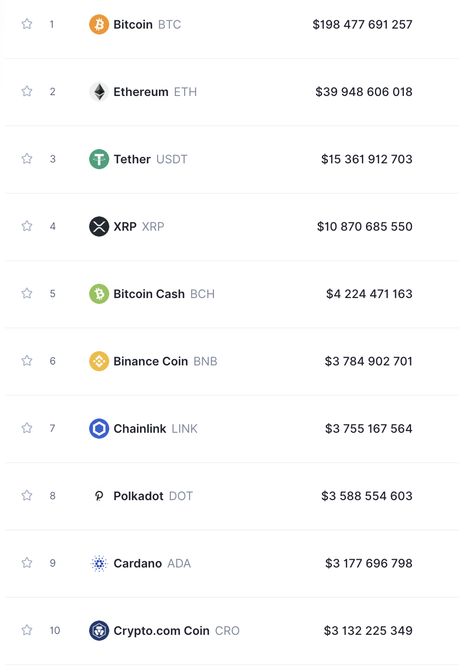Click the black XRP logo icon
Image resolution: width=459 pixels, height=666 pixels.
pos(99,226)
